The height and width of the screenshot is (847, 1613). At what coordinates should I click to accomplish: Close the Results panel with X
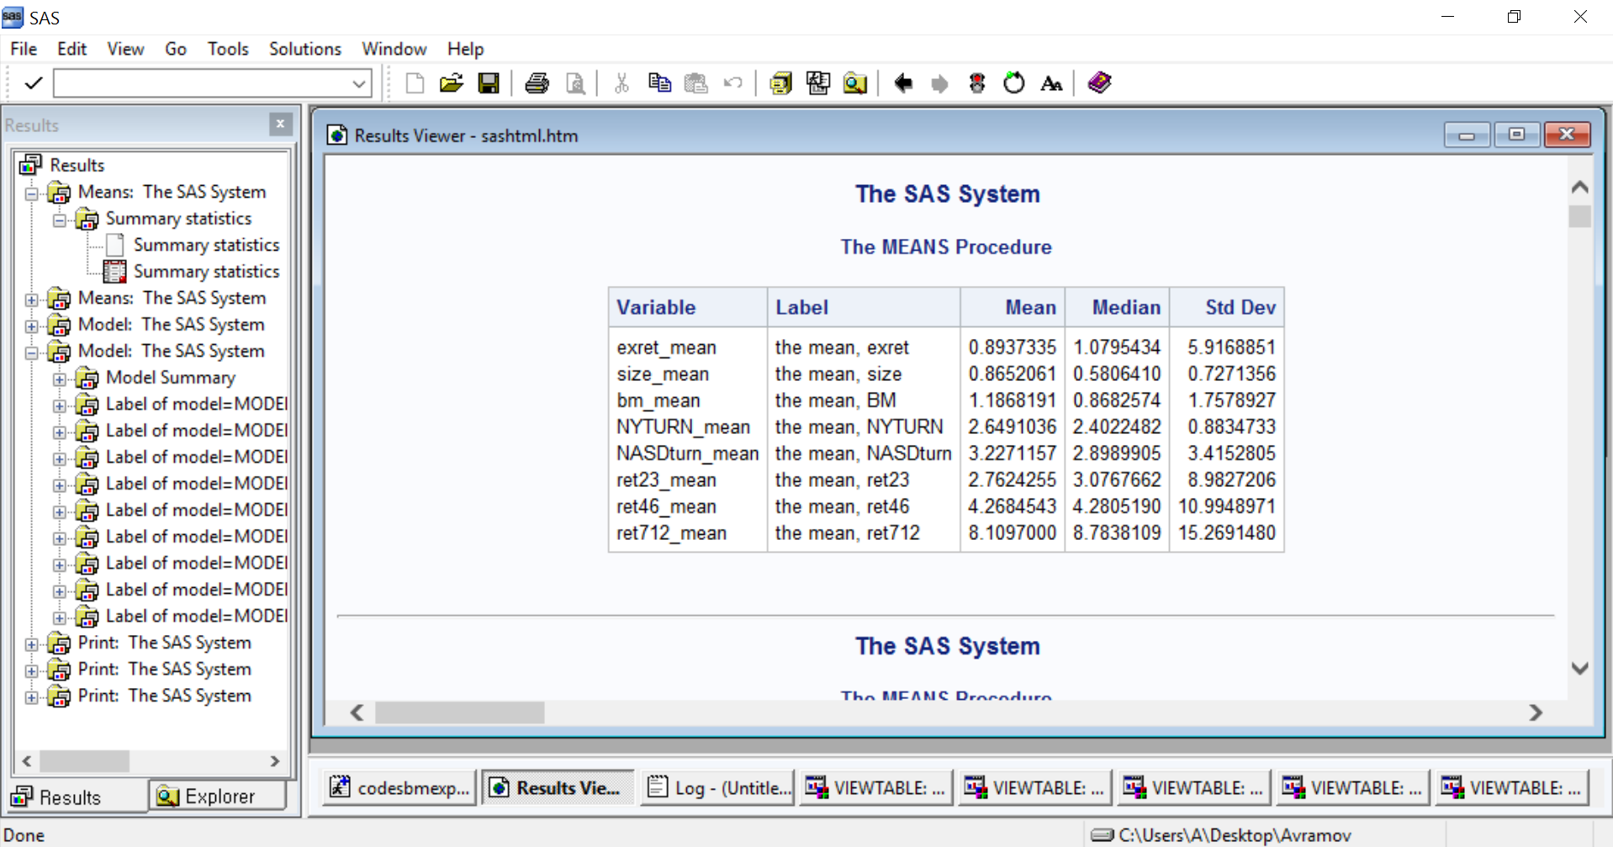tap(281, 124)
